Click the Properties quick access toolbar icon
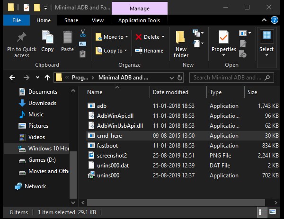This screenshot has width=284, height=219. [x=27, y=8]
